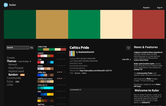Viewport: 166px width, 106px height.
Task: Click the search magnifier icon button
Action: pos(32,48)
